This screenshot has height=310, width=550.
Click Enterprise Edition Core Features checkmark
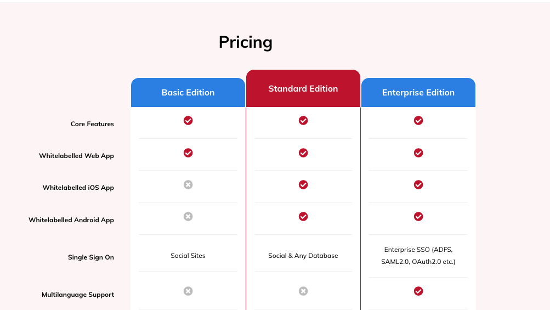coord(418,120)
